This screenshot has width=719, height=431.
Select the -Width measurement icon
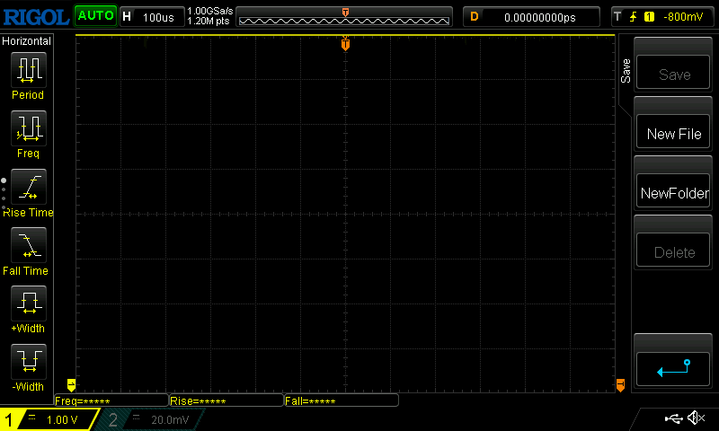(29, 361)
